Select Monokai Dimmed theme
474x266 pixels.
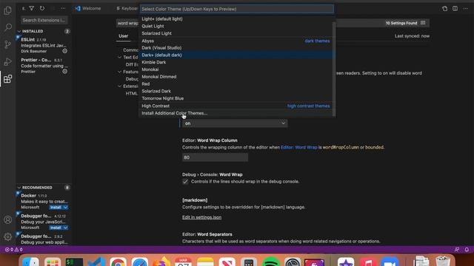(236, 77)
